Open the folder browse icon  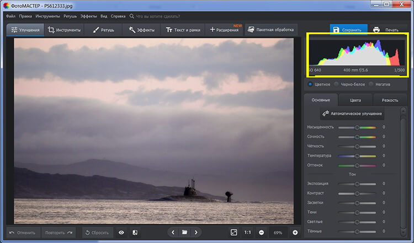184,233
